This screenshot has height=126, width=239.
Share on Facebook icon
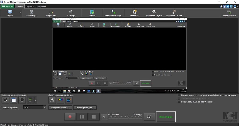(224, 6)
